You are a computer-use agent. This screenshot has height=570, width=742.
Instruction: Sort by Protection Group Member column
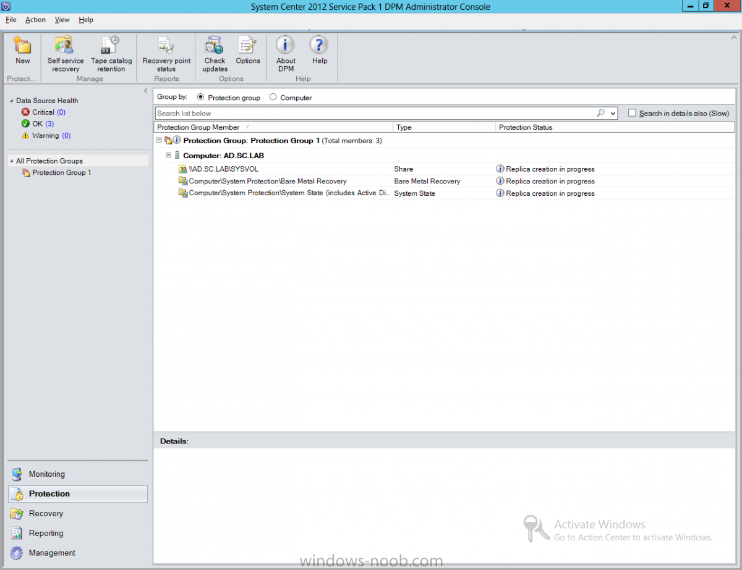(x=273, y=127)
